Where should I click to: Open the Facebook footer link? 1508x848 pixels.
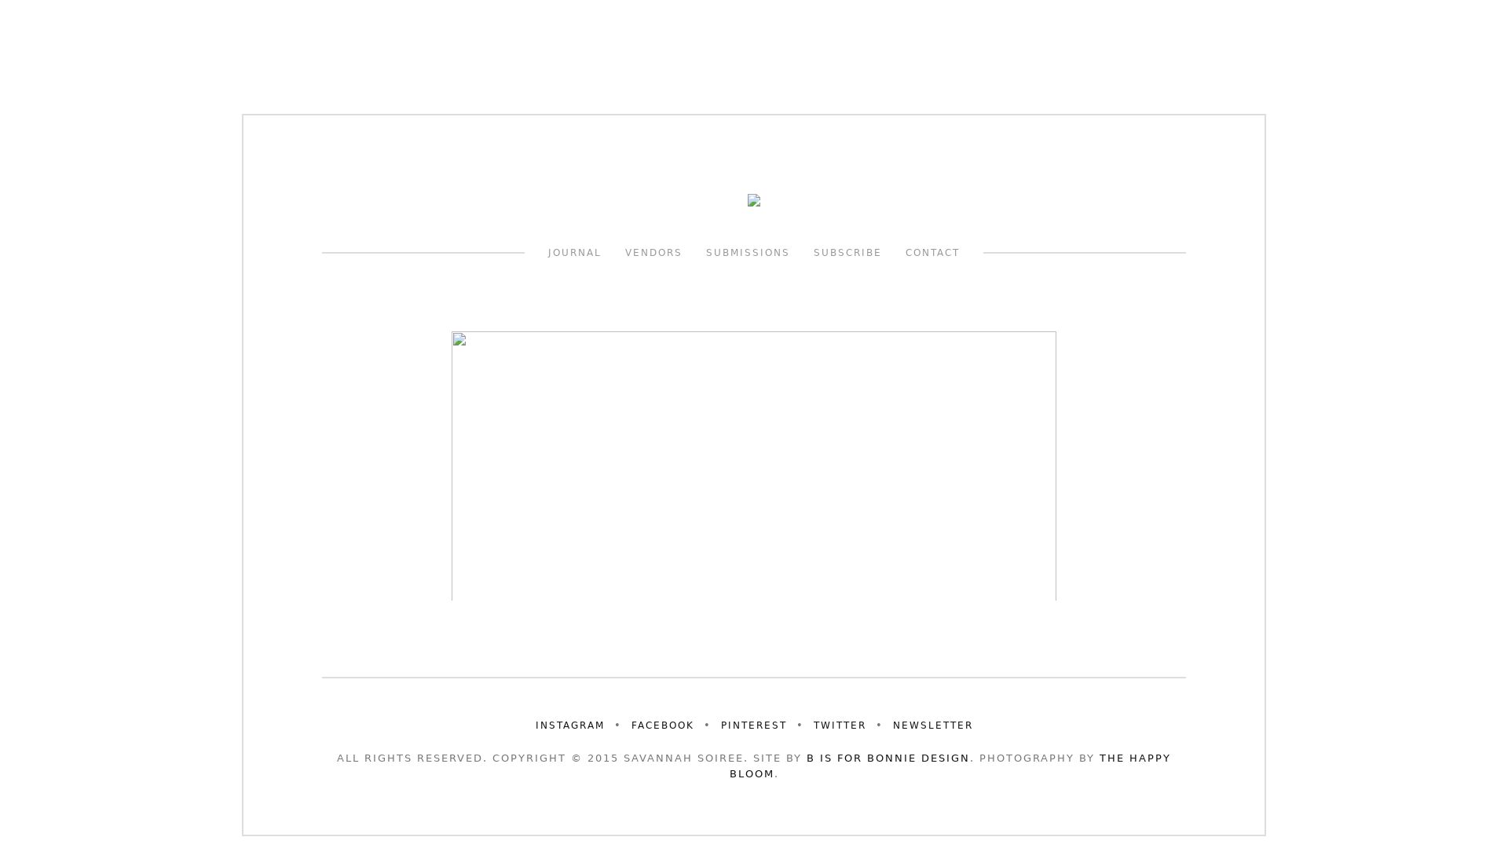tap(662, 726)
